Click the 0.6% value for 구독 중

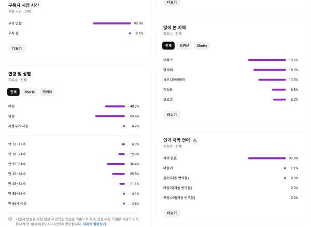click(139, 33)
